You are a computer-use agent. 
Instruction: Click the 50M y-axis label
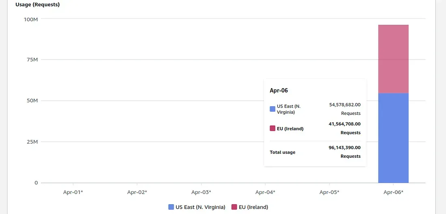(x=32, y=101)
